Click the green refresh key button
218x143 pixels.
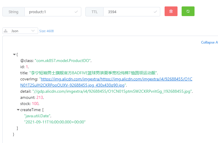(188, 11)
